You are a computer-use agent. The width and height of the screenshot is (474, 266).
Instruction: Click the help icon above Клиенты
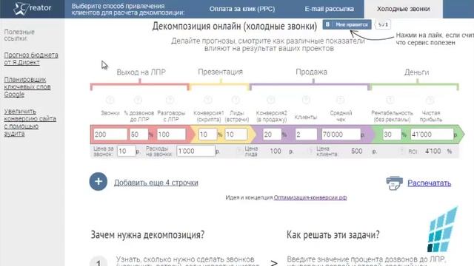pyautogui.click(x=306, y=100)
